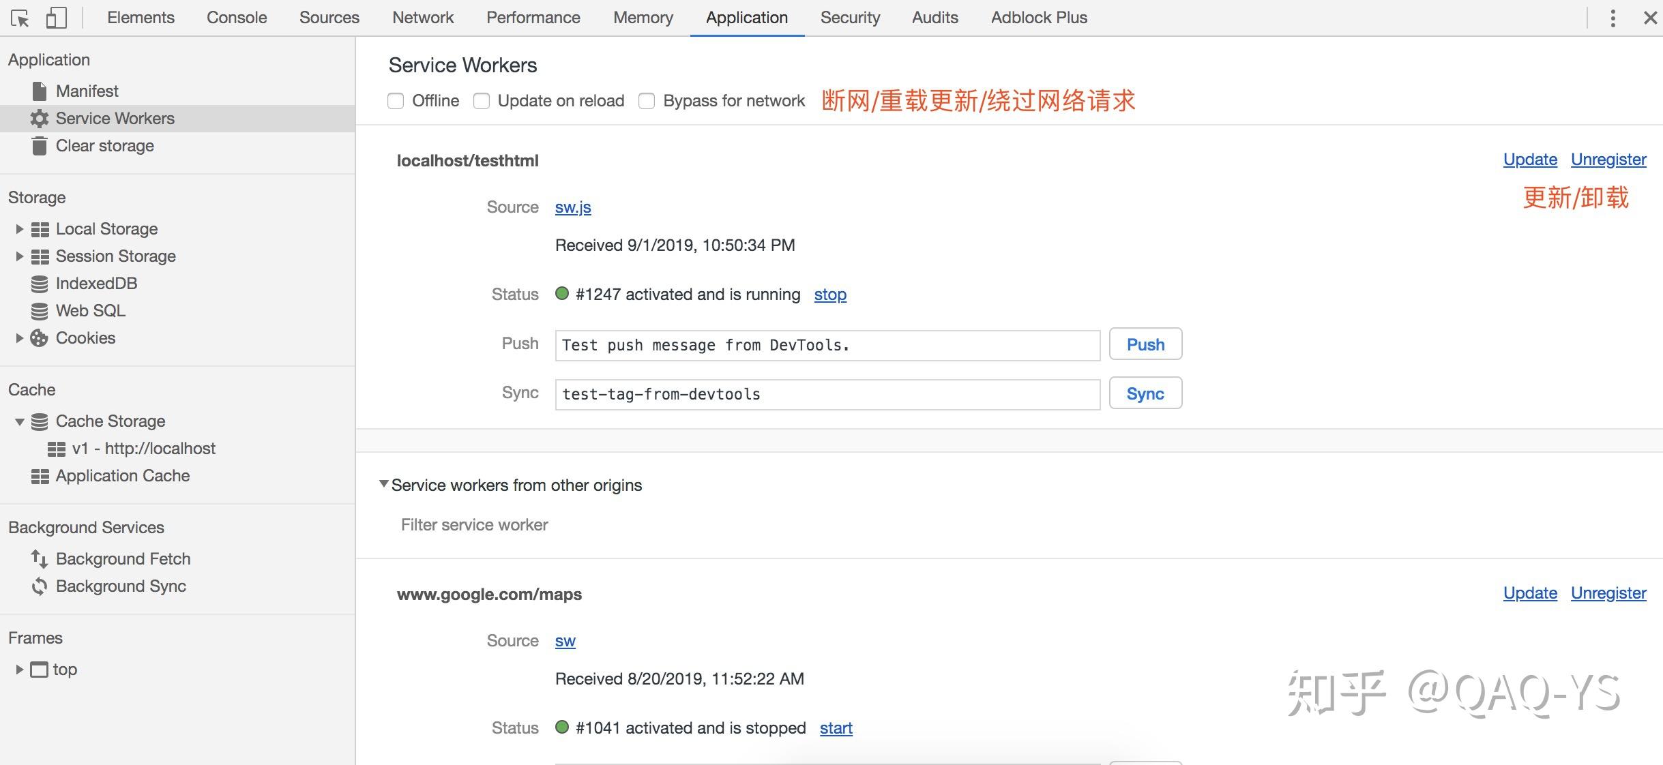Viewport: 1663px width, 765px height.
Task: Enable Bypass for network
Action: tap(647, 100)
